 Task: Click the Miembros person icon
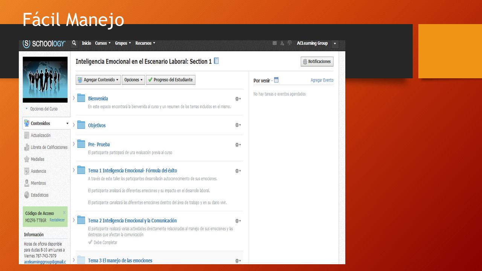[x=27, y=183]
